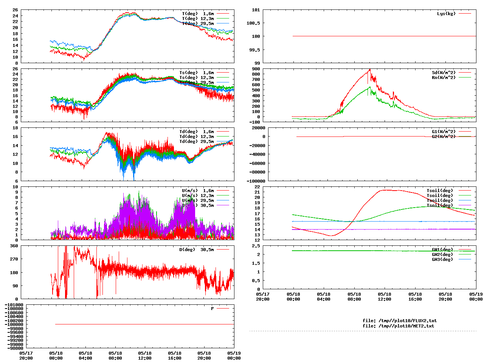484x363 pixels.
Task: Select the "Rn(W/m^2)" legend entry
Action: (444, 78)
